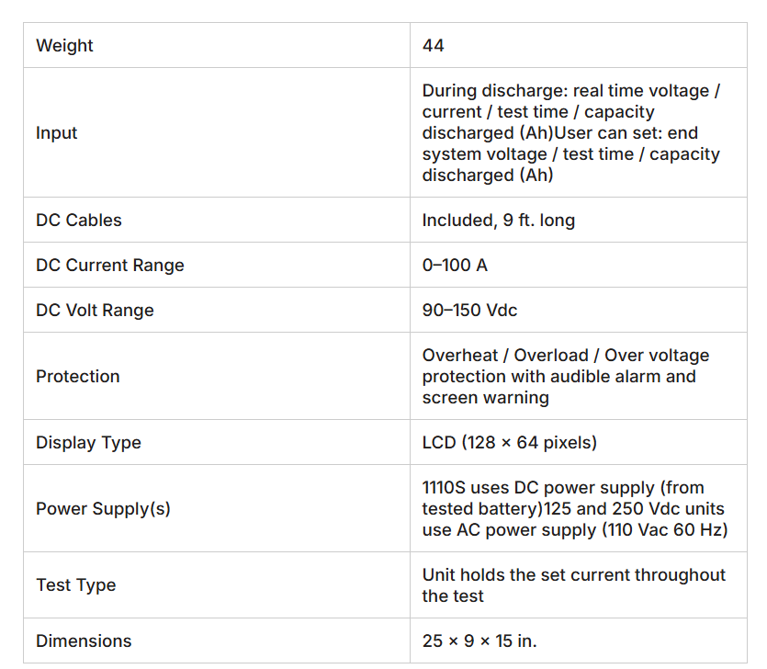The width and height of the screenshot is (767, 669).
Task: Select the DC Cables label
Action: (x=79, y=220)
